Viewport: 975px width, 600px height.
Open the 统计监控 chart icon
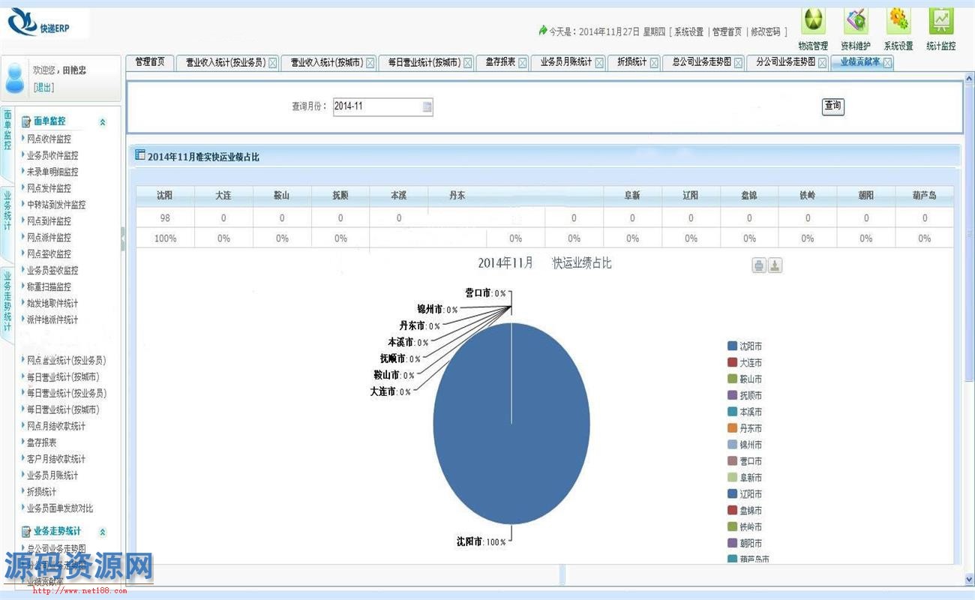(x=940, y=21)
